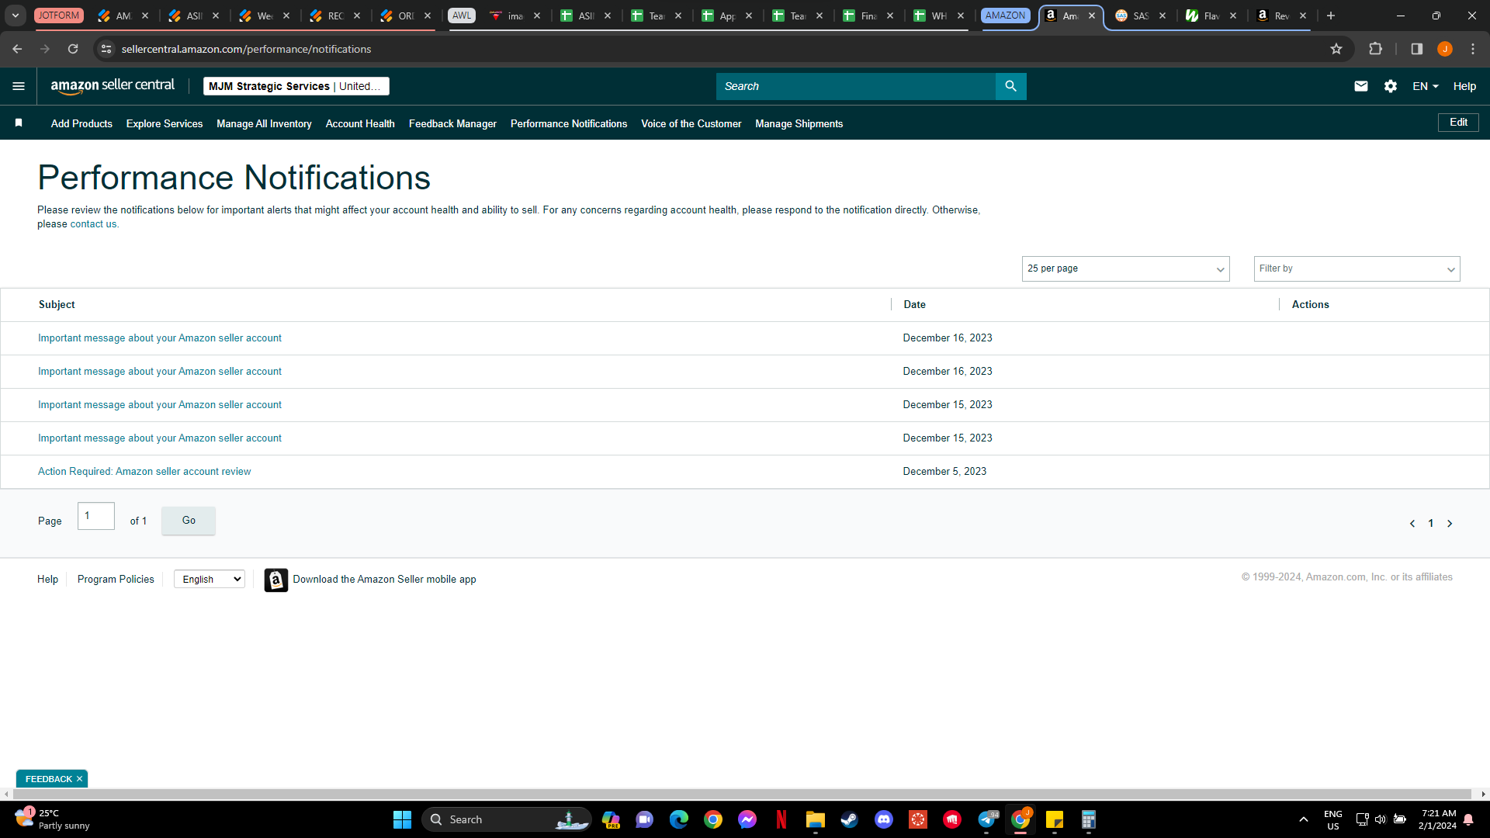
Task: Open Voice of the Customer
Action: [691, 123]
